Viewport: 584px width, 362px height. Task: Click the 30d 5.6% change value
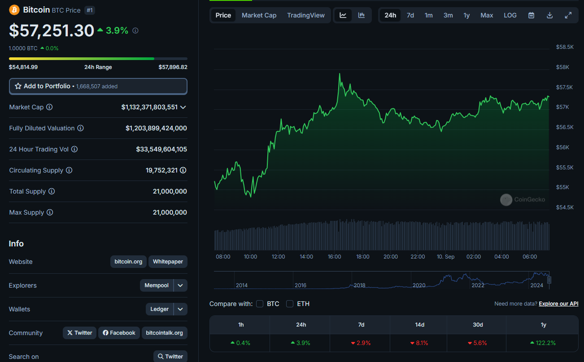click(478, 343)
